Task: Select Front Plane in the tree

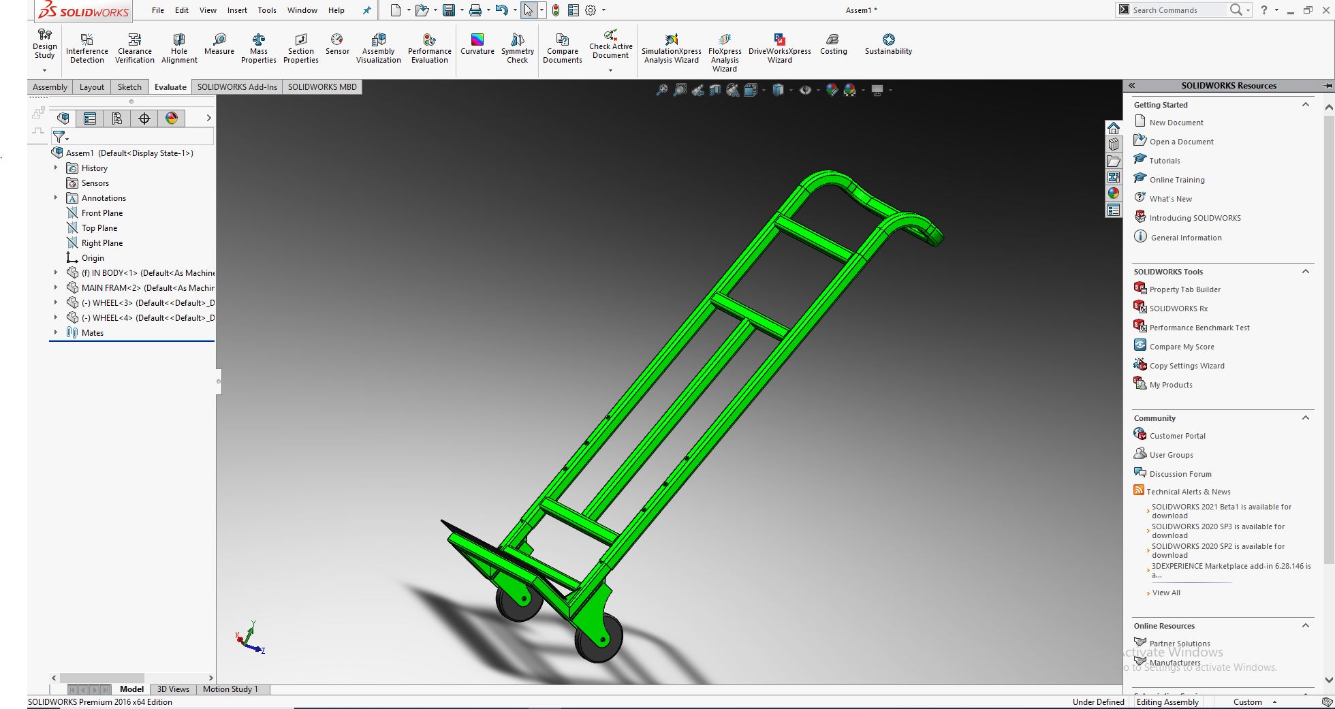Action: click(102, 213)
